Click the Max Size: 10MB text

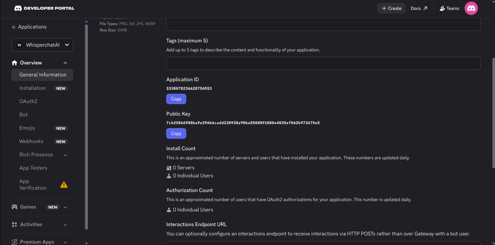tap(113, 30)
